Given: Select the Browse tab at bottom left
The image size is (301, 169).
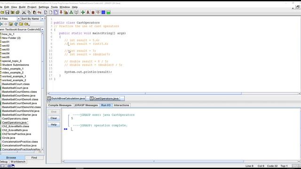Looking at the screenshot, I should 11,158.
